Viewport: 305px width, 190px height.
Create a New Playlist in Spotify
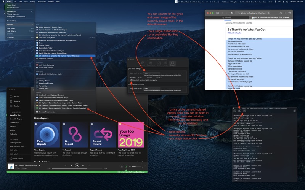(16, 158)
